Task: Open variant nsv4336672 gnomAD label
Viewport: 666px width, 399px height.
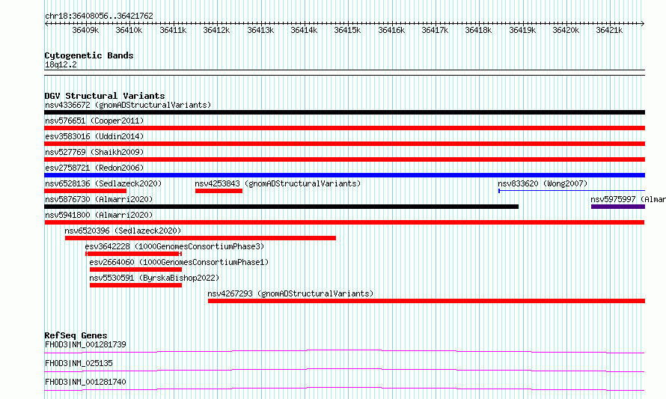Action: [x=128, y=105]
